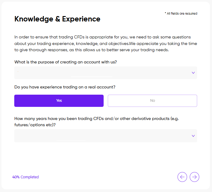Select No for real account experience
This screenshot has height=192, width=212.
coord(152,101)
